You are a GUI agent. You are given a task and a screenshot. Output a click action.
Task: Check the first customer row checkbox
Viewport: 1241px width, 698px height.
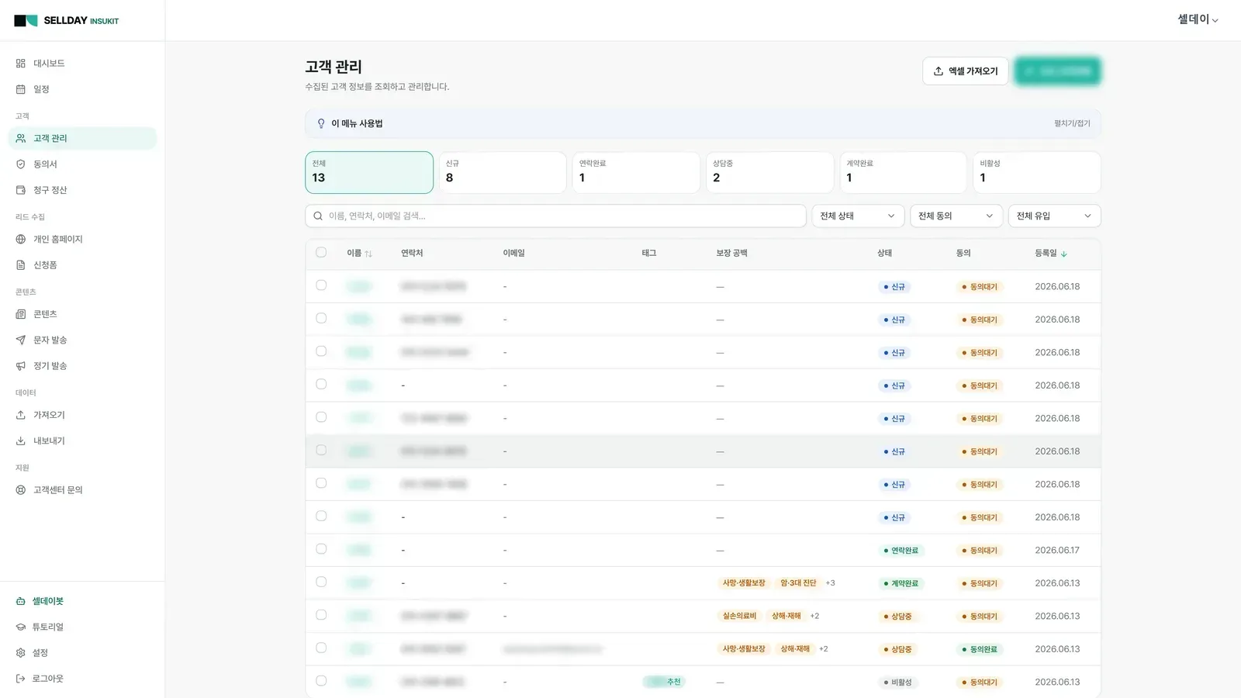coord(321,285)
